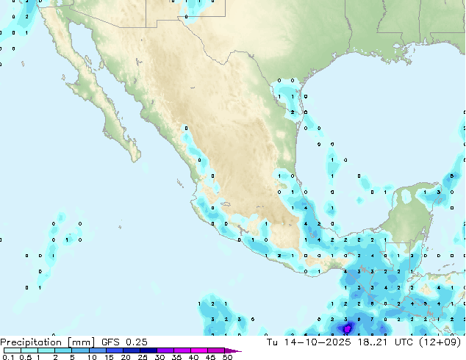Click the "18..21 UTC" time range
466x360 pixels.
coord(387,342)
